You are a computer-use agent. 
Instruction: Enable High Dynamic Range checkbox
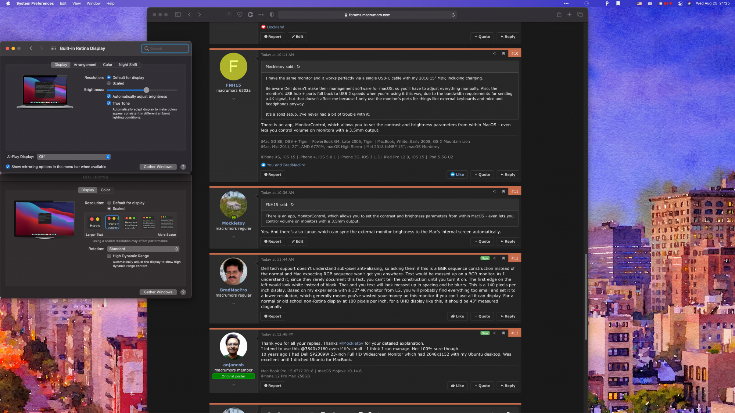pyautogui.click(x=109, y=256)
